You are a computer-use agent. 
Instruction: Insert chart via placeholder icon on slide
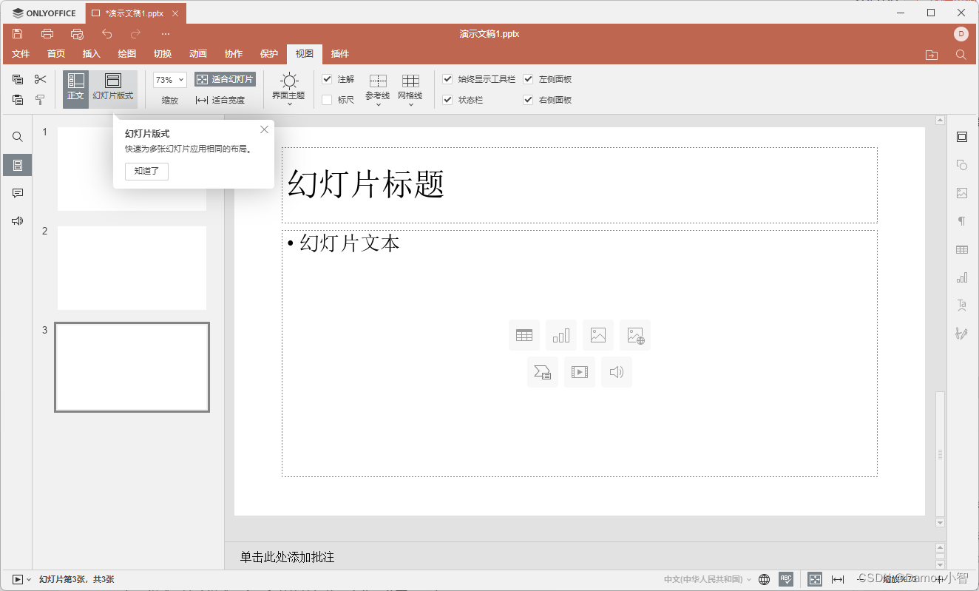pyautogui.click(x=561, y=335)
